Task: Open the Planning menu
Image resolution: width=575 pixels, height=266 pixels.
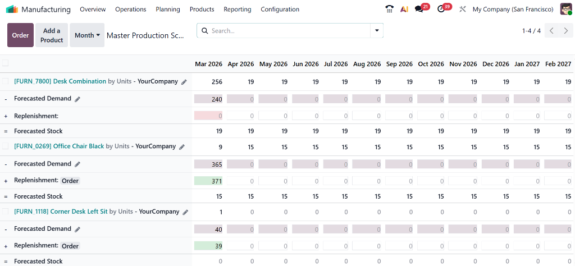Action: point(168,9)
